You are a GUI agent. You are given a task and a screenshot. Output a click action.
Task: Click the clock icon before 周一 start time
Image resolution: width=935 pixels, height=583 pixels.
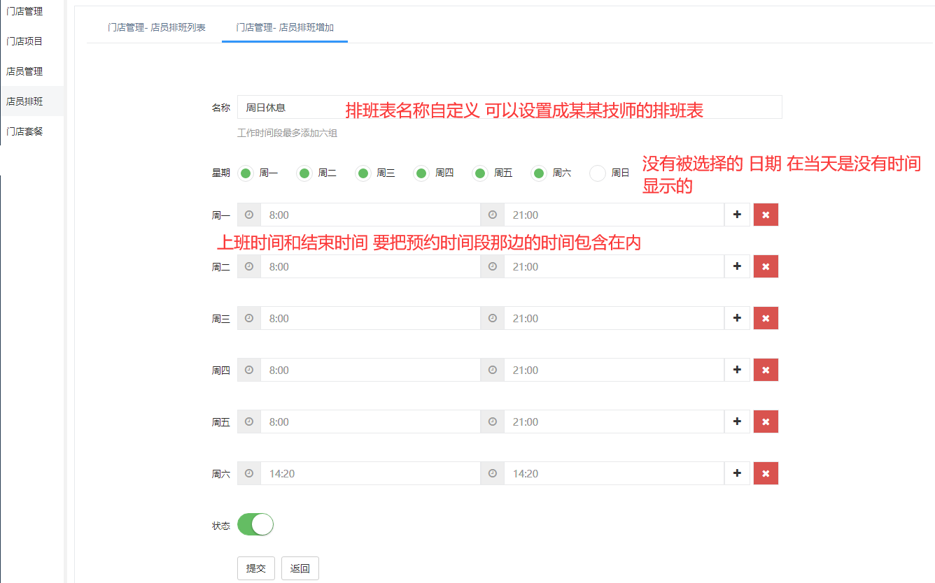tap(249, 215)
